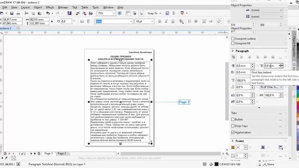Screen dimensions: 299x168
Task: Open the Table menu
Action: (85, 7)
